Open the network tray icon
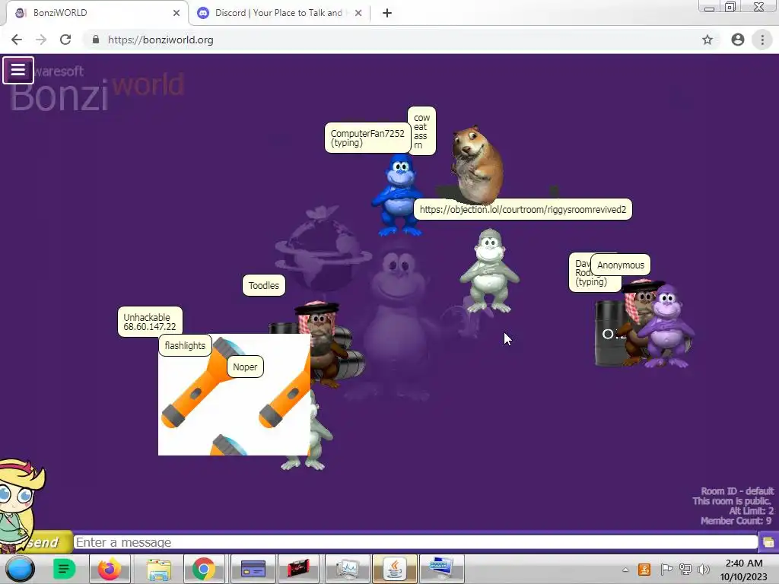Image resolution: width=779 pixels, height=584 pixels. [x=685, y=570]
